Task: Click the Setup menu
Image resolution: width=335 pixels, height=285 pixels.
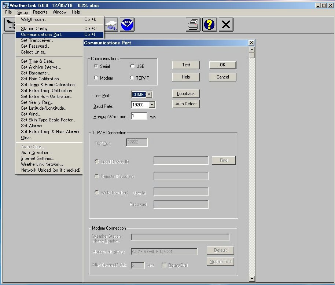Action: coord(23,12)
